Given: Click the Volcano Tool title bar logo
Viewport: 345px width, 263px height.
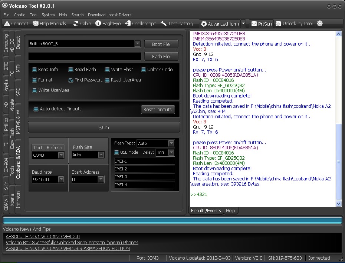Looking at the screenshot, I should pyautogui.click(x=4, y=6).
